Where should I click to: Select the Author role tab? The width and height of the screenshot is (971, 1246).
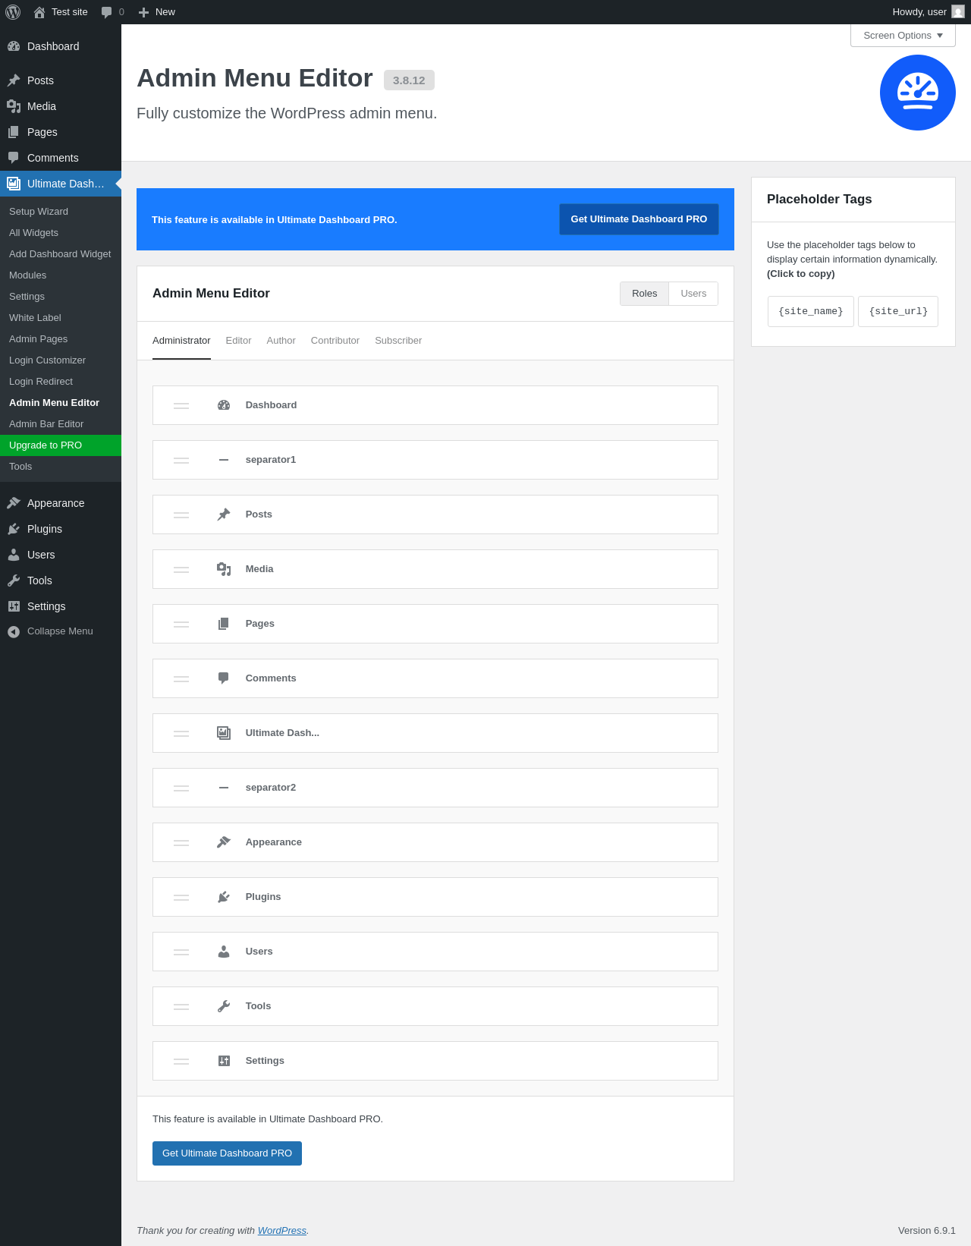(x=281, y=341)
